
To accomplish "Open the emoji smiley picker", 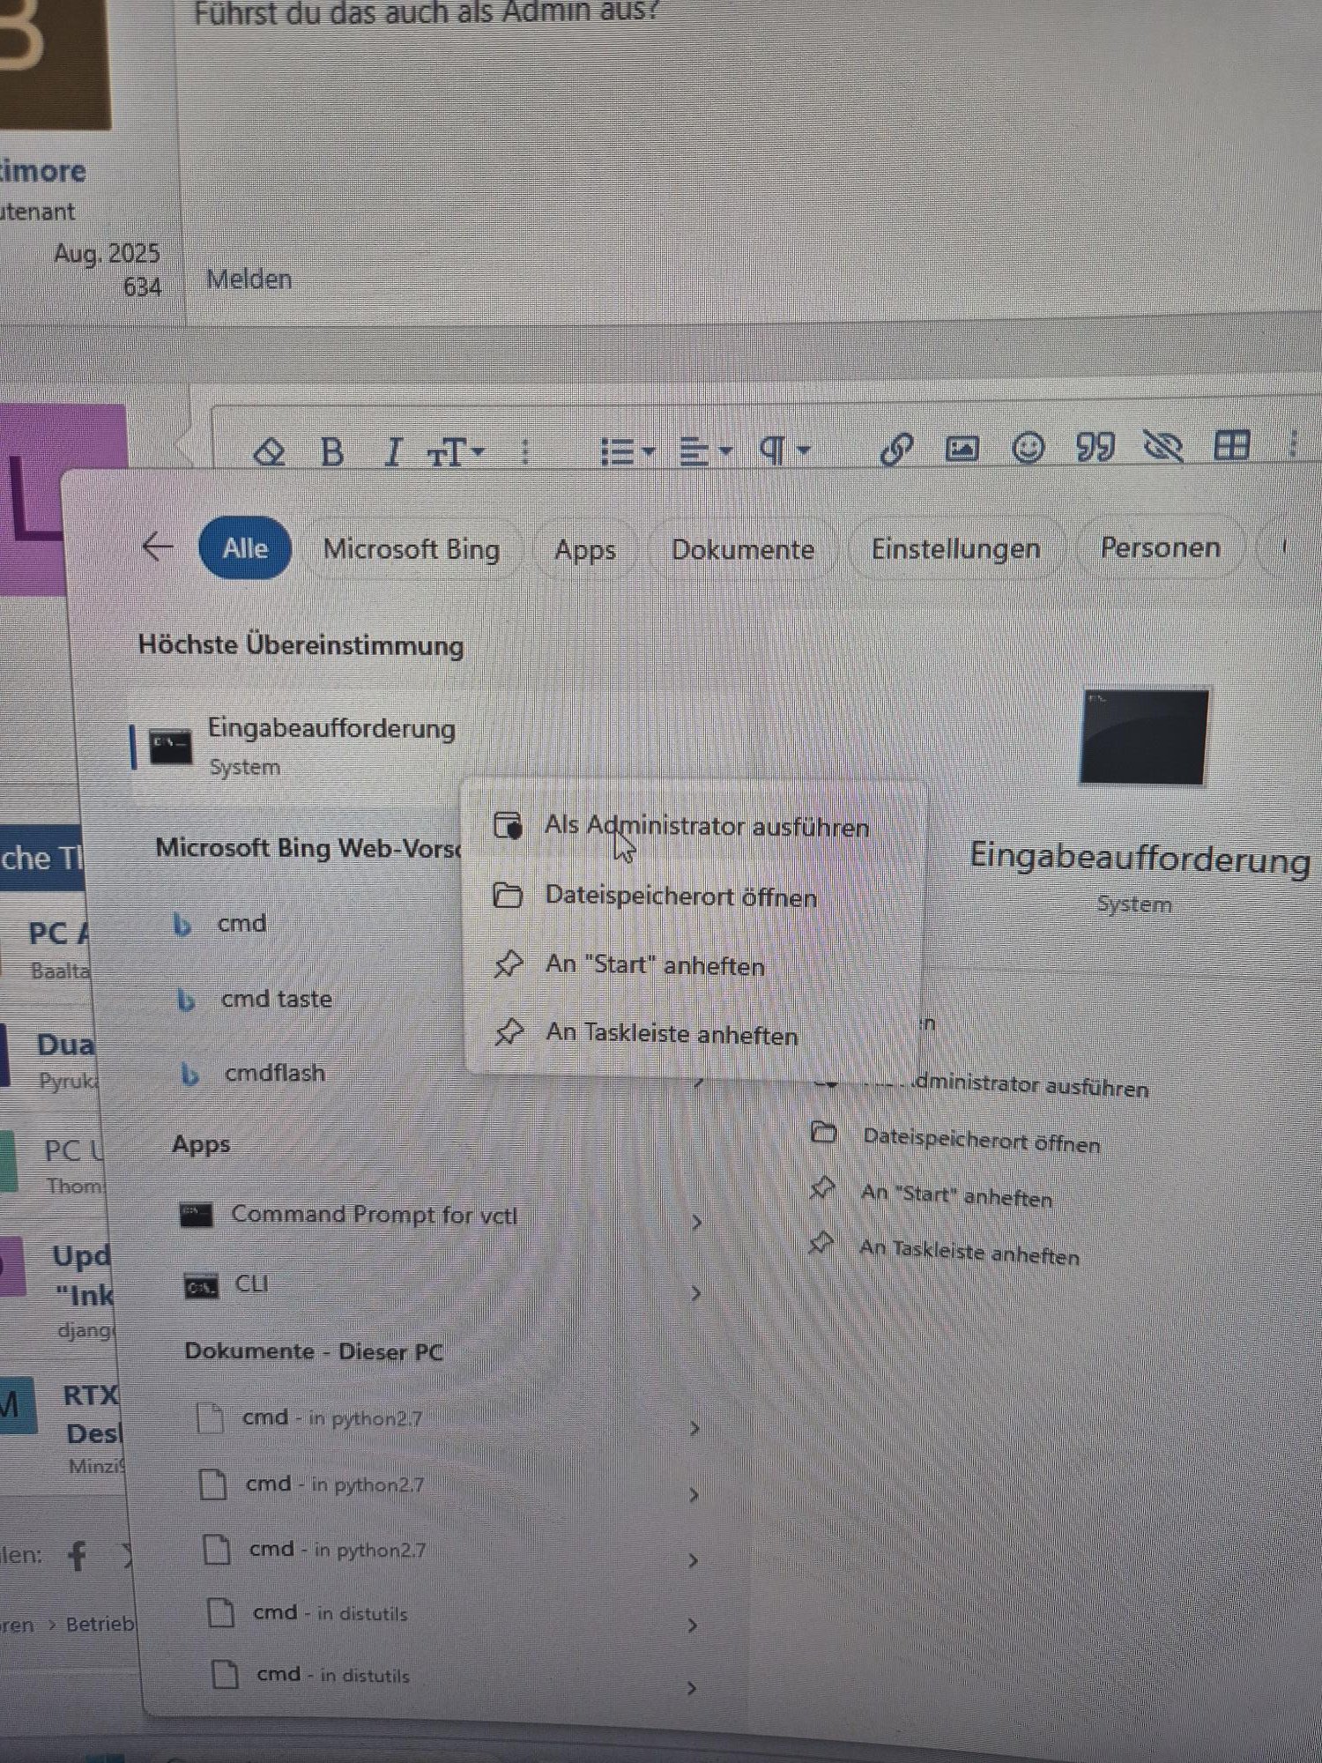I will [x=1028, y=448].
